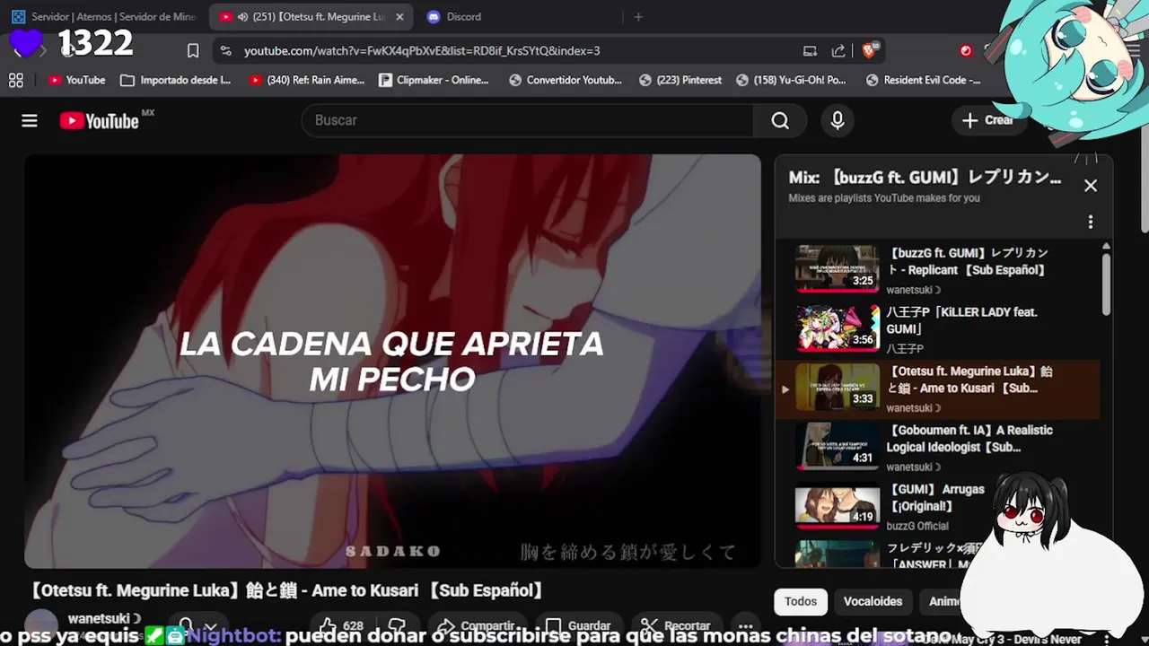Like the video with 628 likes
The height and width of the screenshot is (646, 1149).
(341, 625)
